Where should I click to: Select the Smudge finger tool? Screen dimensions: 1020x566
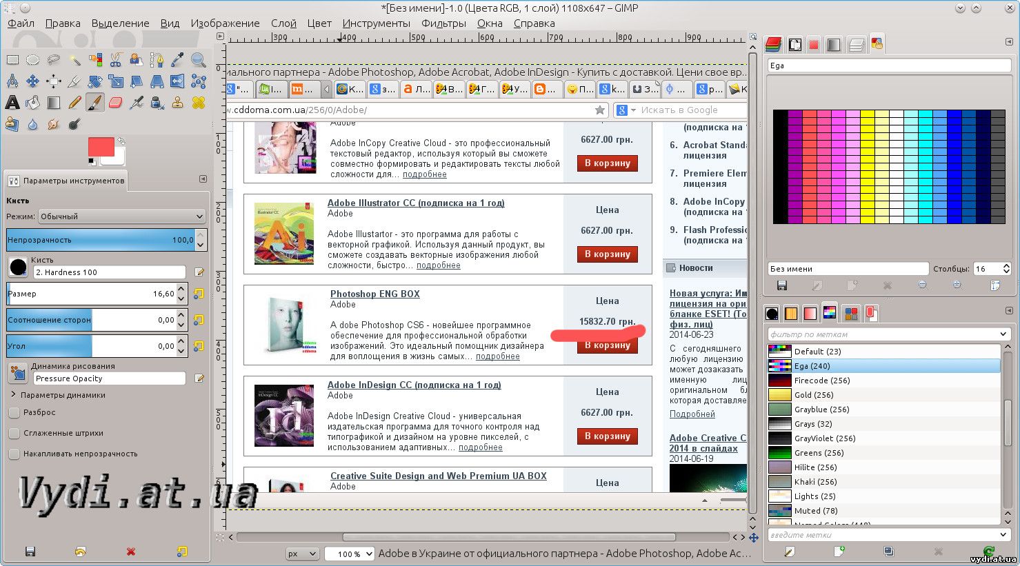(54, 124)
